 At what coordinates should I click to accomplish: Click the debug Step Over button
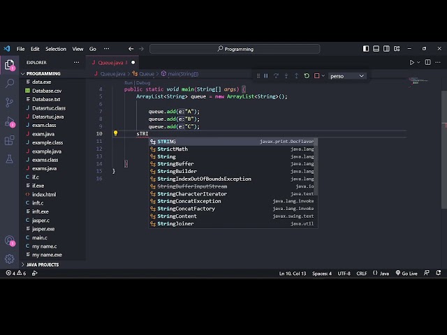point(276,76)
